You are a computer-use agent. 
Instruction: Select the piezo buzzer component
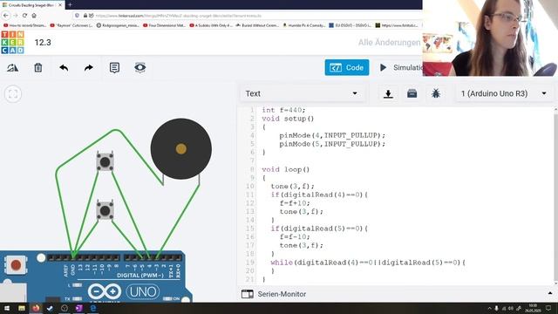click(180, 149)
